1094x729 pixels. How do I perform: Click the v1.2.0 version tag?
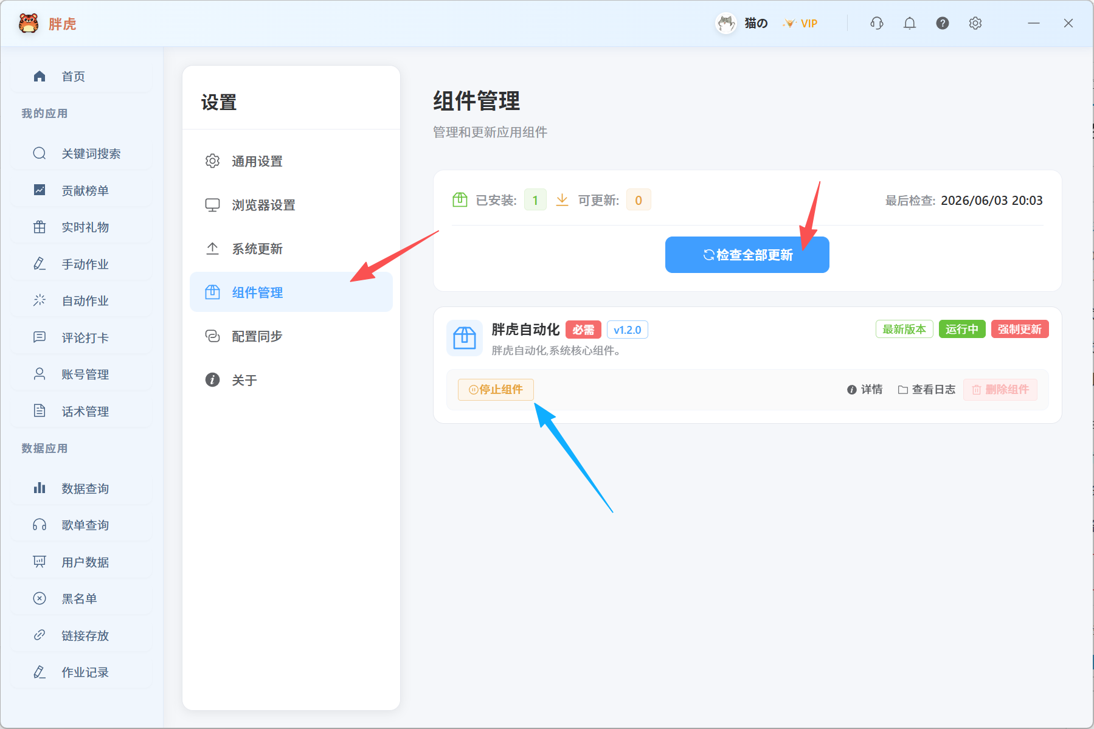point(628,330)
